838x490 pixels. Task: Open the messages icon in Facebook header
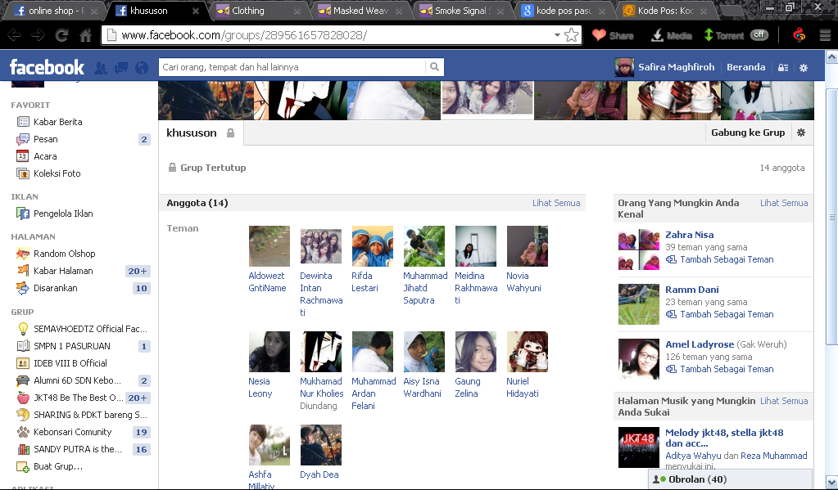pos(121,68)
